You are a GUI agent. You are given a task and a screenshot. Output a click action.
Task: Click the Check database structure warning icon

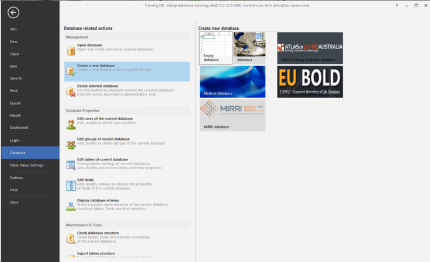pos(71,239)
